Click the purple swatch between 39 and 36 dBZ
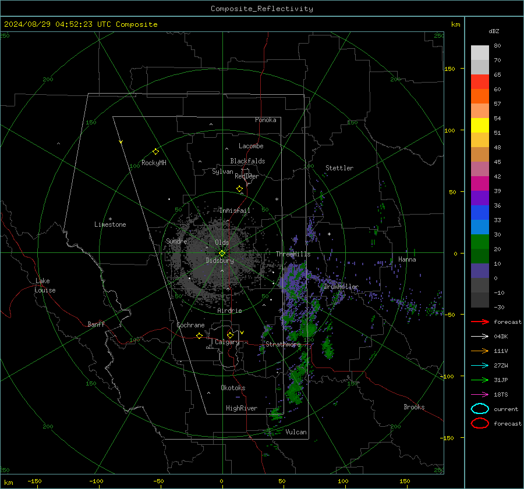 point(480,198)
